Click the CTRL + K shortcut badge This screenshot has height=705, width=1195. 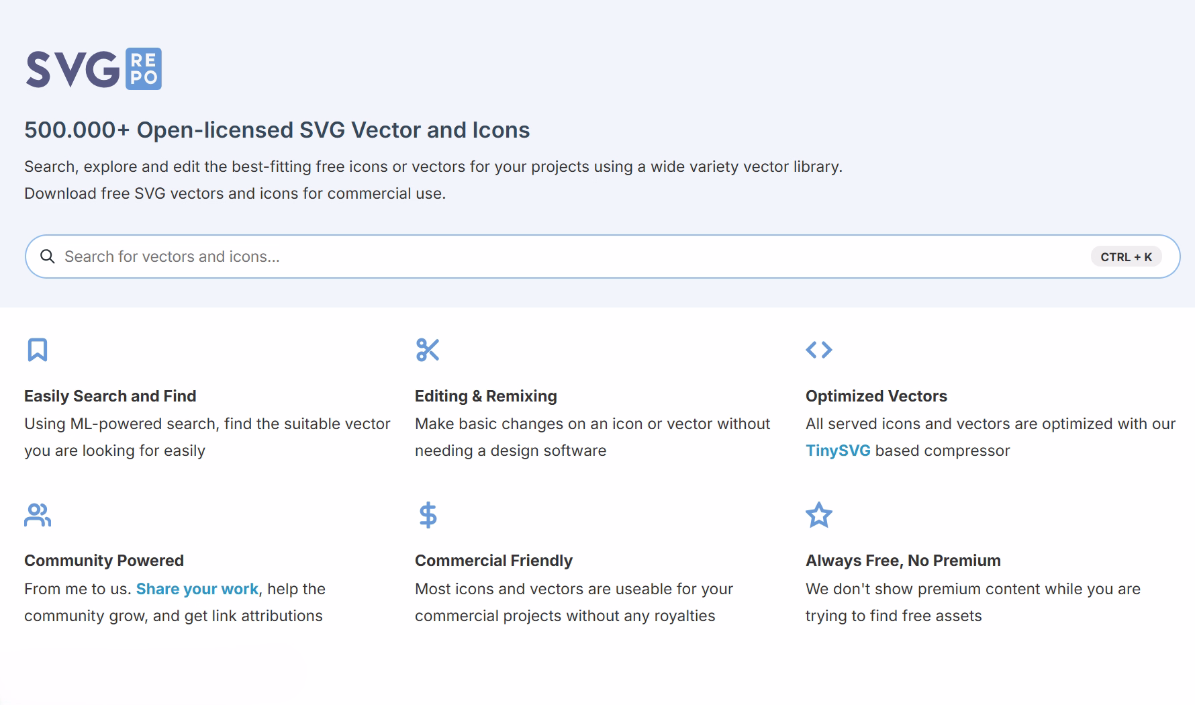1125,256
